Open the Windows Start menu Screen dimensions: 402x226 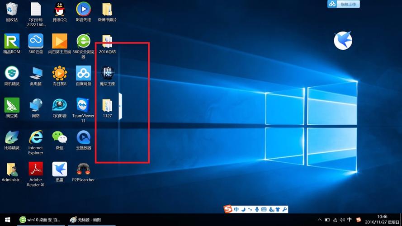(7, 220)
